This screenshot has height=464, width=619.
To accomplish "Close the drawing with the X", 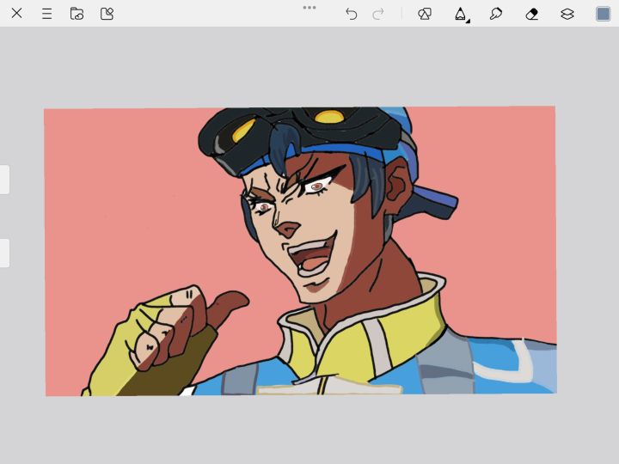I will click(x=16, y=14).
